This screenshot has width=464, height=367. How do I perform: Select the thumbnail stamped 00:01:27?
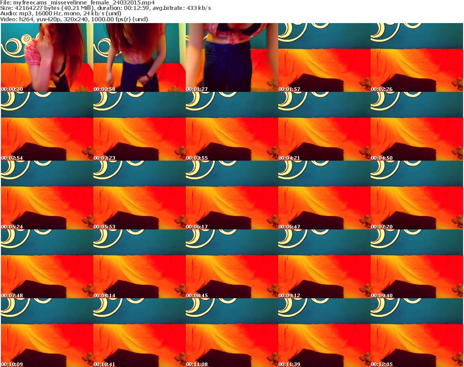(x=232, y=57)
